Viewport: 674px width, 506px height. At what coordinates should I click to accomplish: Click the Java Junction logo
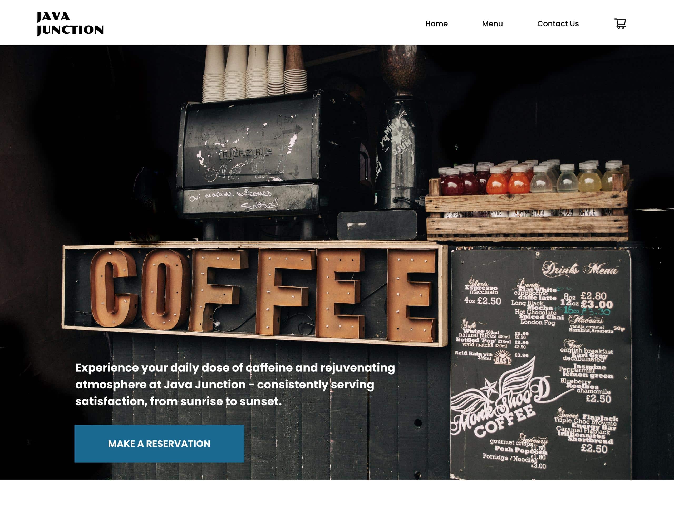[70, 24]
